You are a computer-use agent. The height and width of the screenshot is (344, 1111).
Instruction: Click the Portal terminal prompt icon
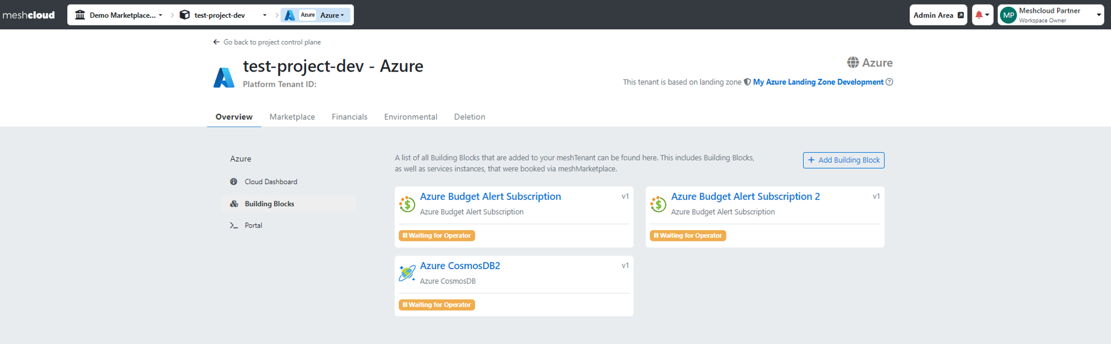point(234,225)
